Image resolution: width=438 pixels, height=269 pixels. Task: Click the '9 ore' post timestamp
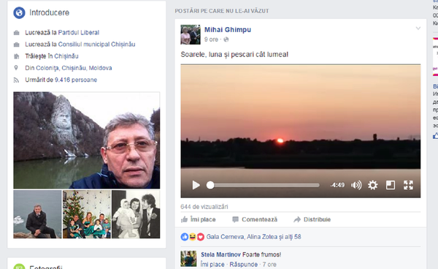(211, 39)
